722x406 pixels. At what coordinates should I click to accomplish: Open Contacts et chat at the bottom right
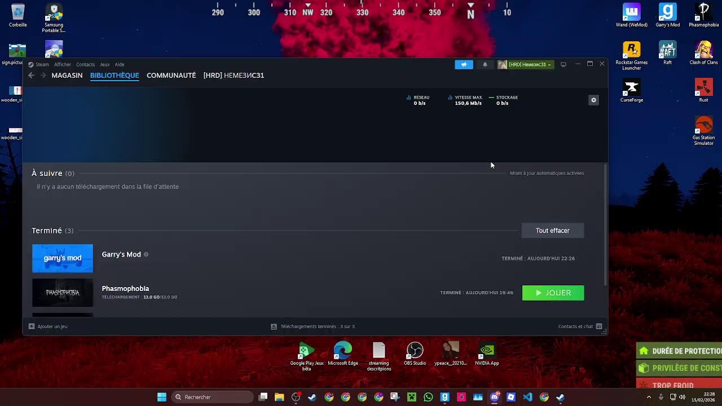pos(580,326)
